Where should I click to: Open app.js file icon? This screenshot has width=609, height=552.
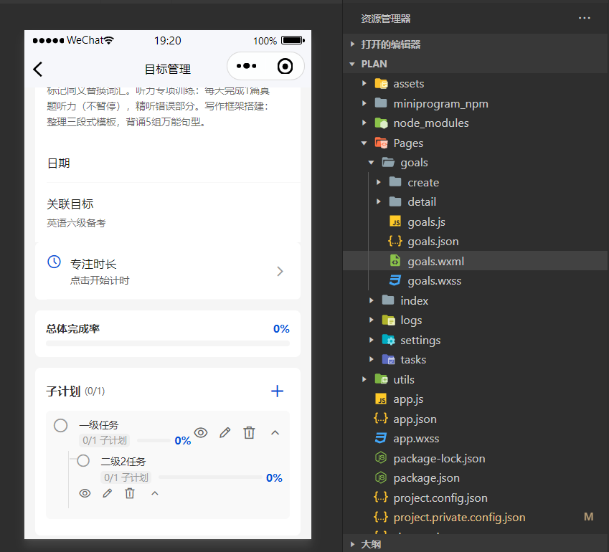(x=381, y=399)
